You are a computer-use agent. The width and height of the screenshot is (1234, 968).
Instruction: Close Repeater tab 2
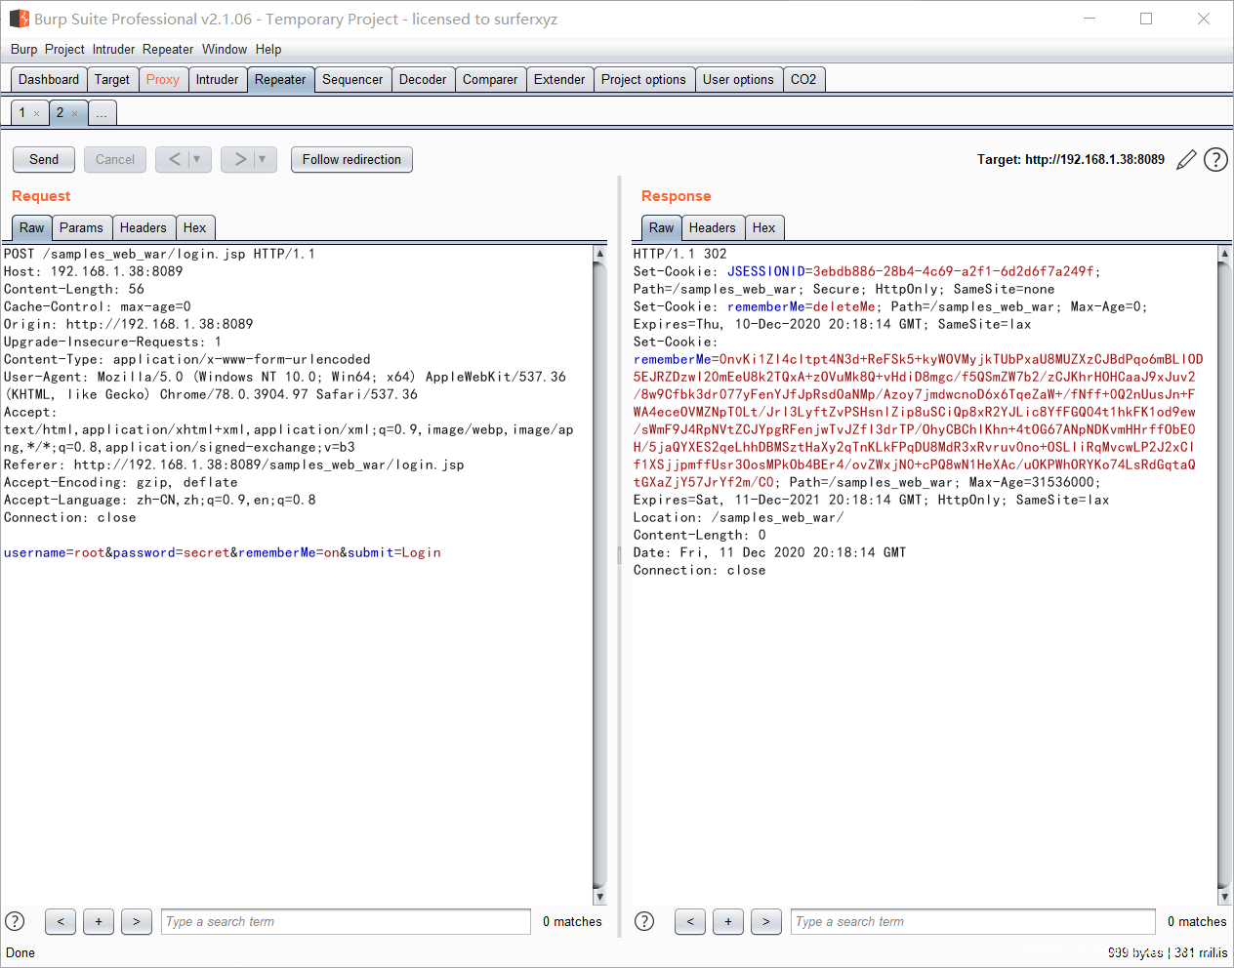tap(74, 114)
